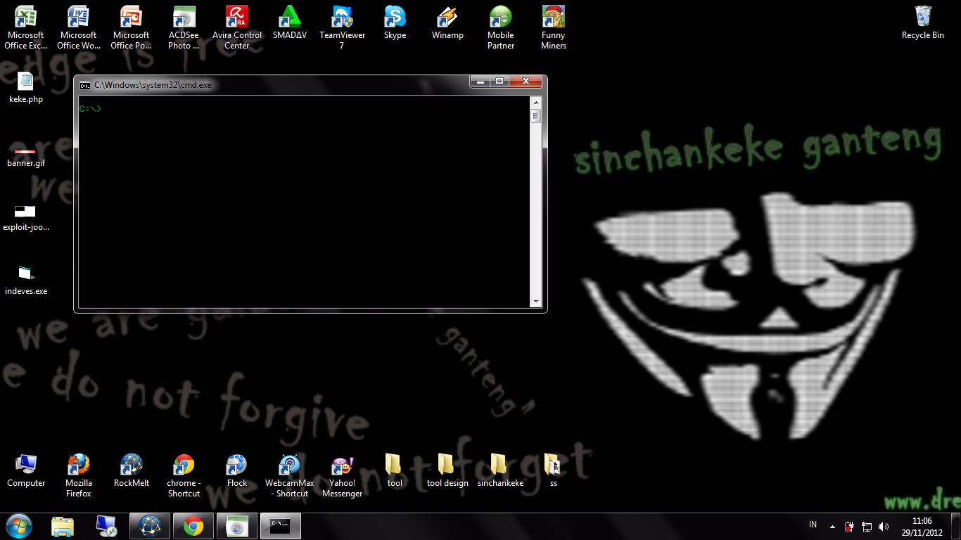961x540 pixels.
Task: Click cmd window scrollbar thumb
Action: click(536, 116)
